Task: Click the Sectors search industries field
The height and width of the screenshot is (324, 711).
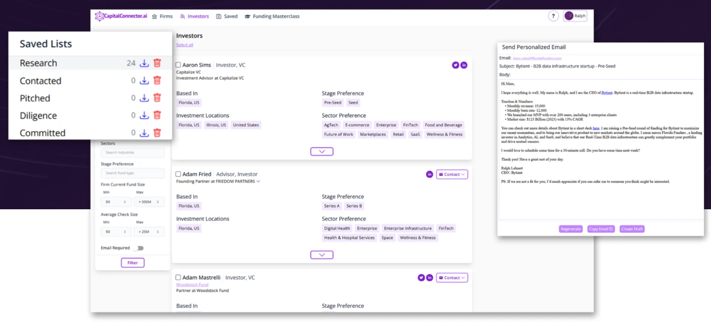Action: click(x=133, y=153)
